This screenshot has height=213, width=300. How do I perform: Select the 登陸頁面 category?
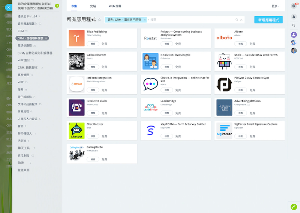pyautogui.click(x=24, y=170)
